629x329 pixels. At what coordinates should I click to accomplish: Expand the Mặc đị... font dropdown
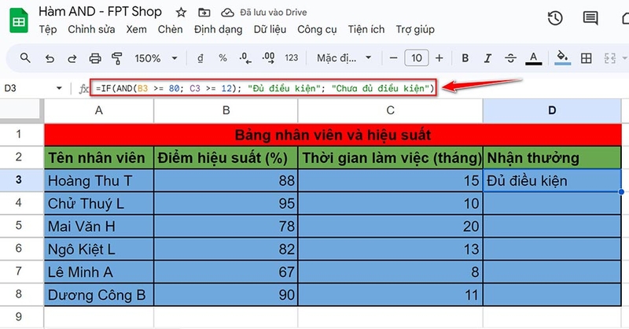coord(368,58)
